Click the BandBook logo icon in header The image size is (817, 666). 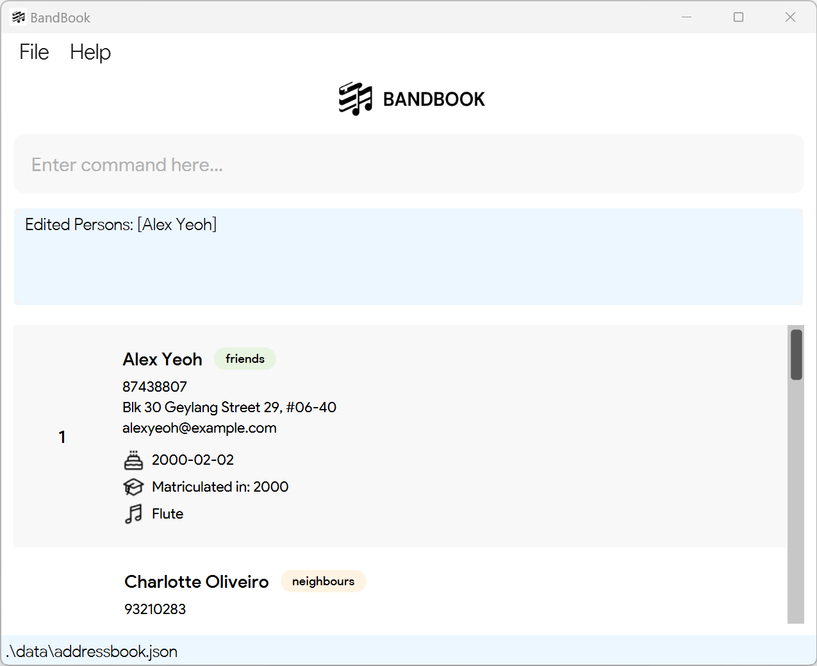point(356,99)
